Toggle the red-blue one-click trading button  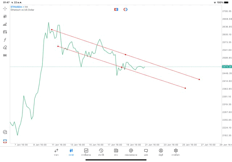tap(116, 9)
